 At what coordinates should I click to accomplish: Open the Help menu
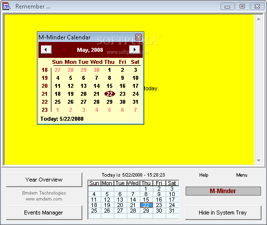pyautogui.click(x=204, y=175)
